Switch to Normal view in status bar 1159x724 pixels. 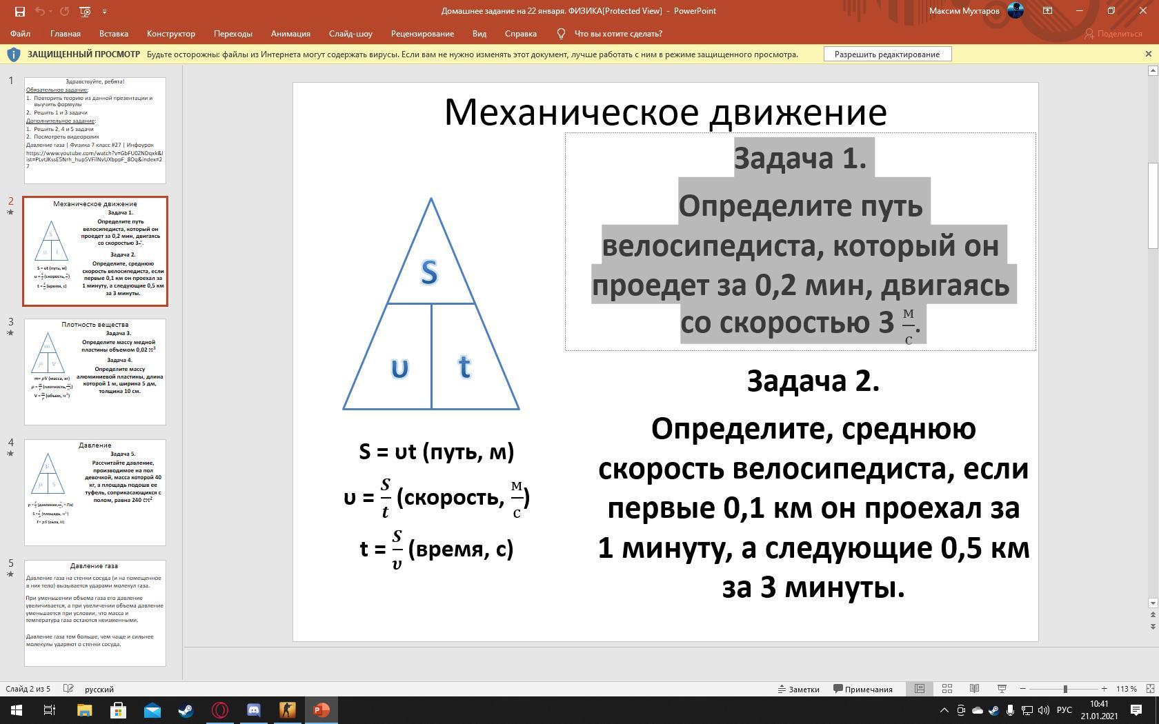[920, 689]
